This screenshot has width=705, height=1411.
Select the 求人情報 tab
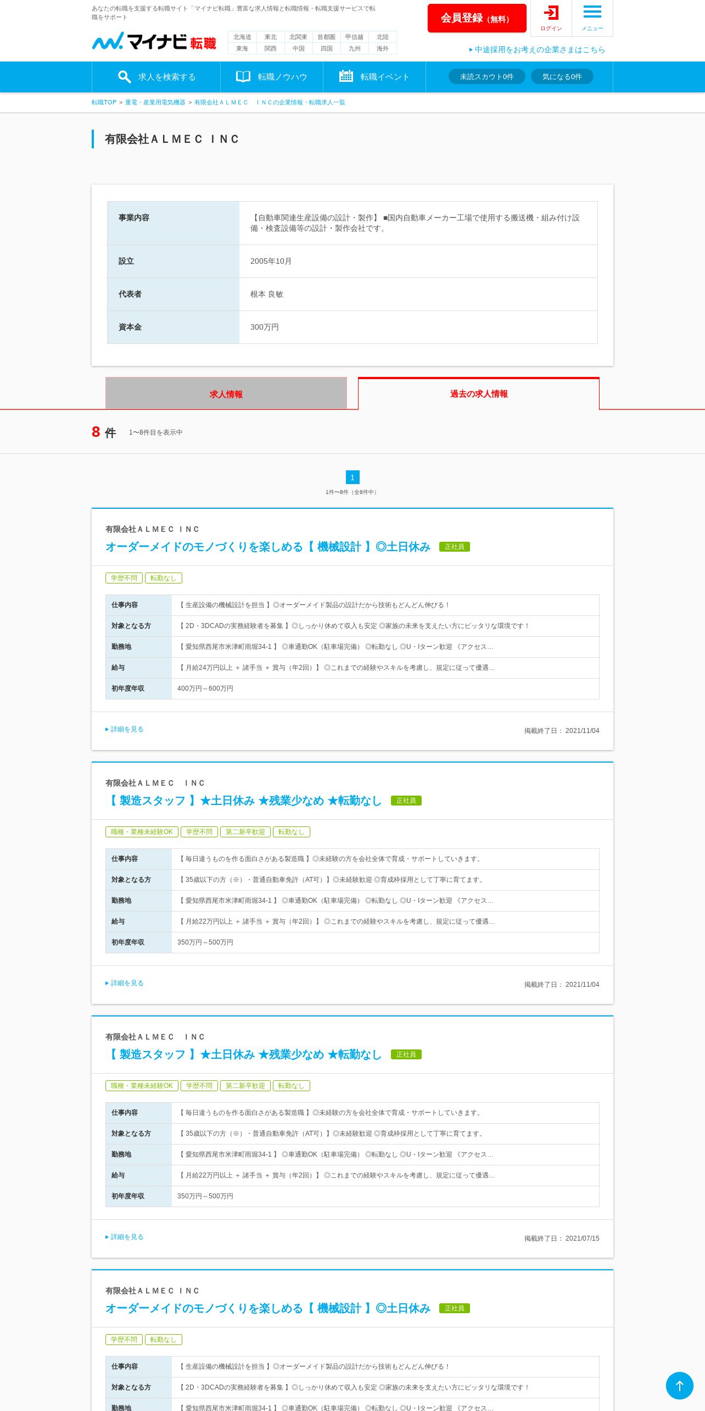coord(226,393)
